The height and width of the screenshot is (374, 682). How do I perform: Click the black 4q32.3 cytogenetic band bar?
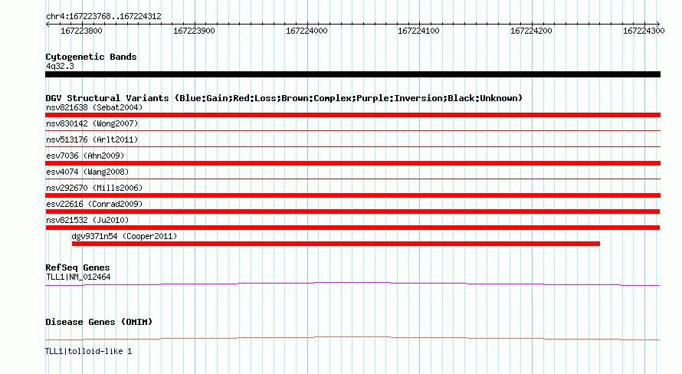(x=352, y=74)
